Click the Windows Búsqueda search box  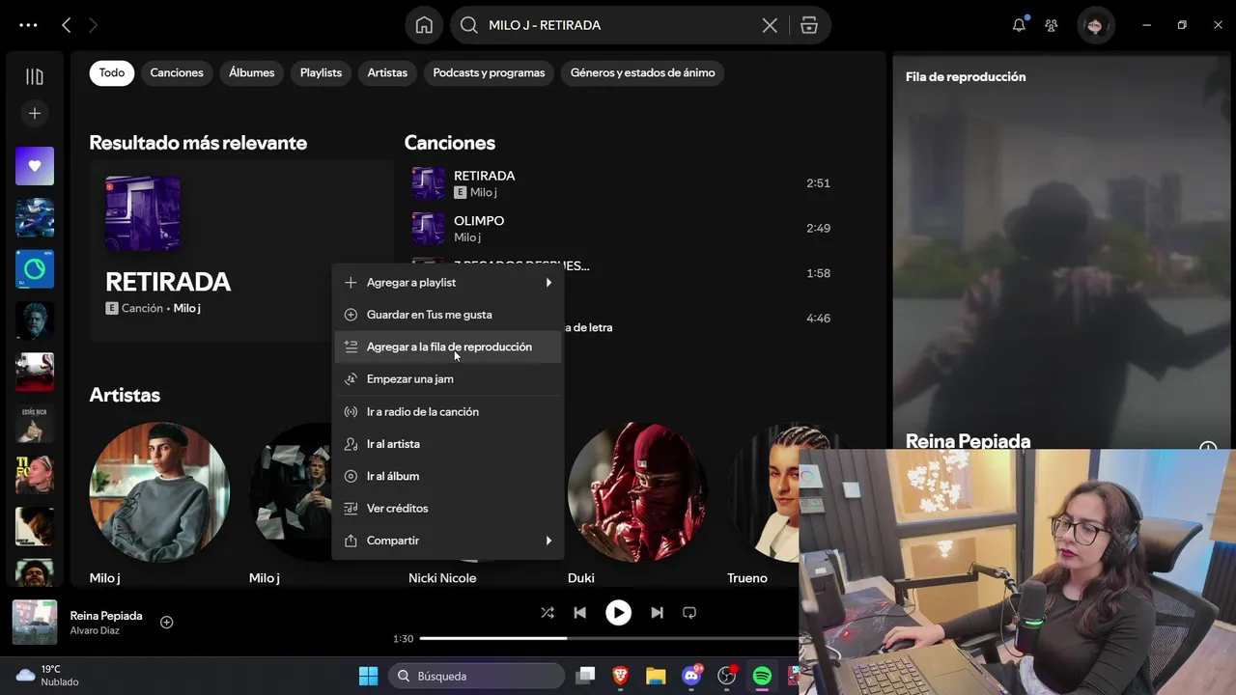[x=476, y=676]
